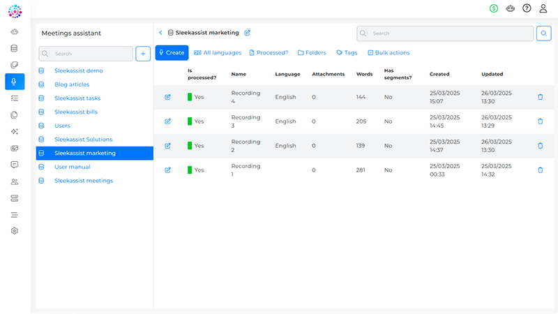Select the microphone meetings icon in sidebar
Viewport: 558px width, 314px height.
pyautogui.click(x=15, y=82)
